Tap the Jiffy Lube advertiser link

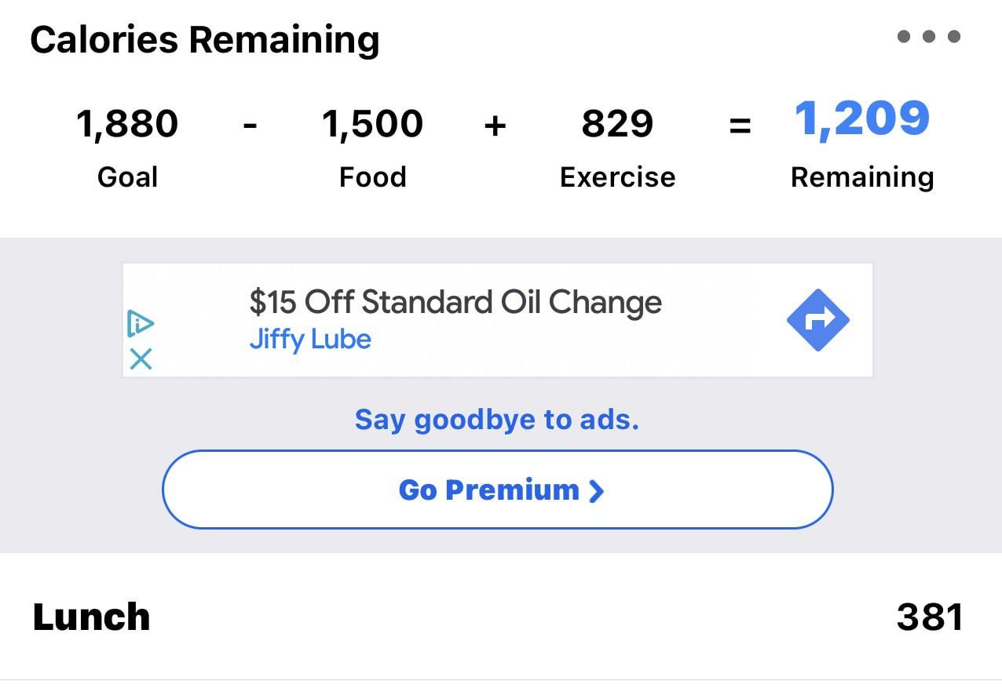click(310, 340)
